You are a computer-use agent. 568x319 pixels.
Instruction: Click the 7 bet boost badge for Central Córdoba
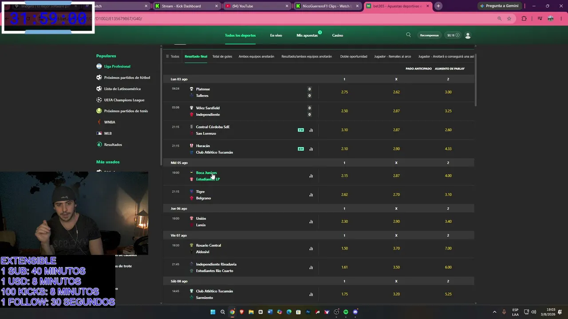pos(301,130)
